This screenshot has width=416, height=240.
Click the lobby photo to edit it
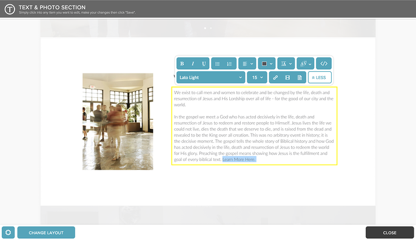(118, 122)
